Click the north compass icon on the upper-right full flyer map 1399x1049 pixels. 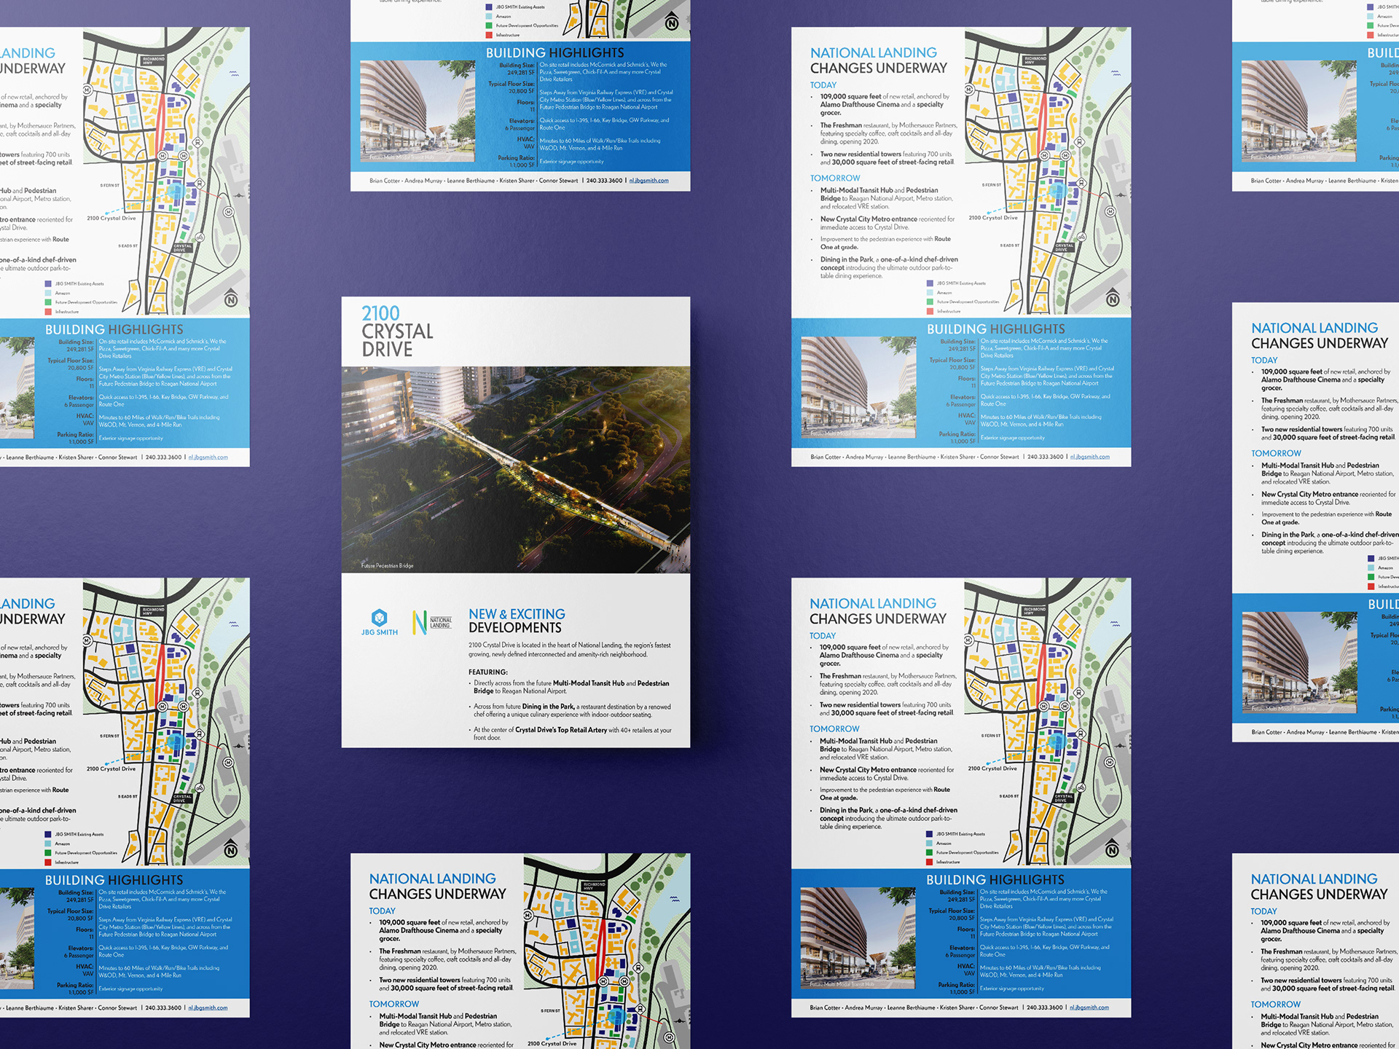[1113, 299]
